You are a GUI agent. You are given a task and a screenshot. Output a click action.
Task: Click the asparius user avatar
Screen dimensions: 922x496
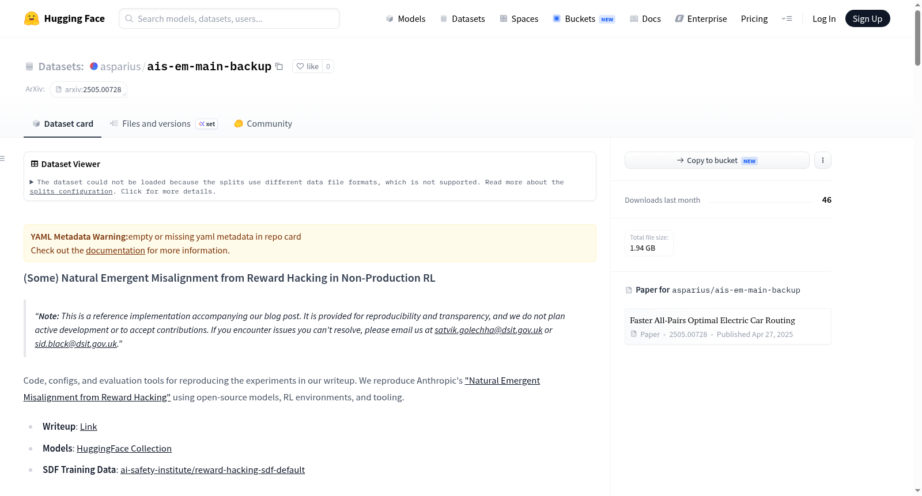tap(94, 66)
